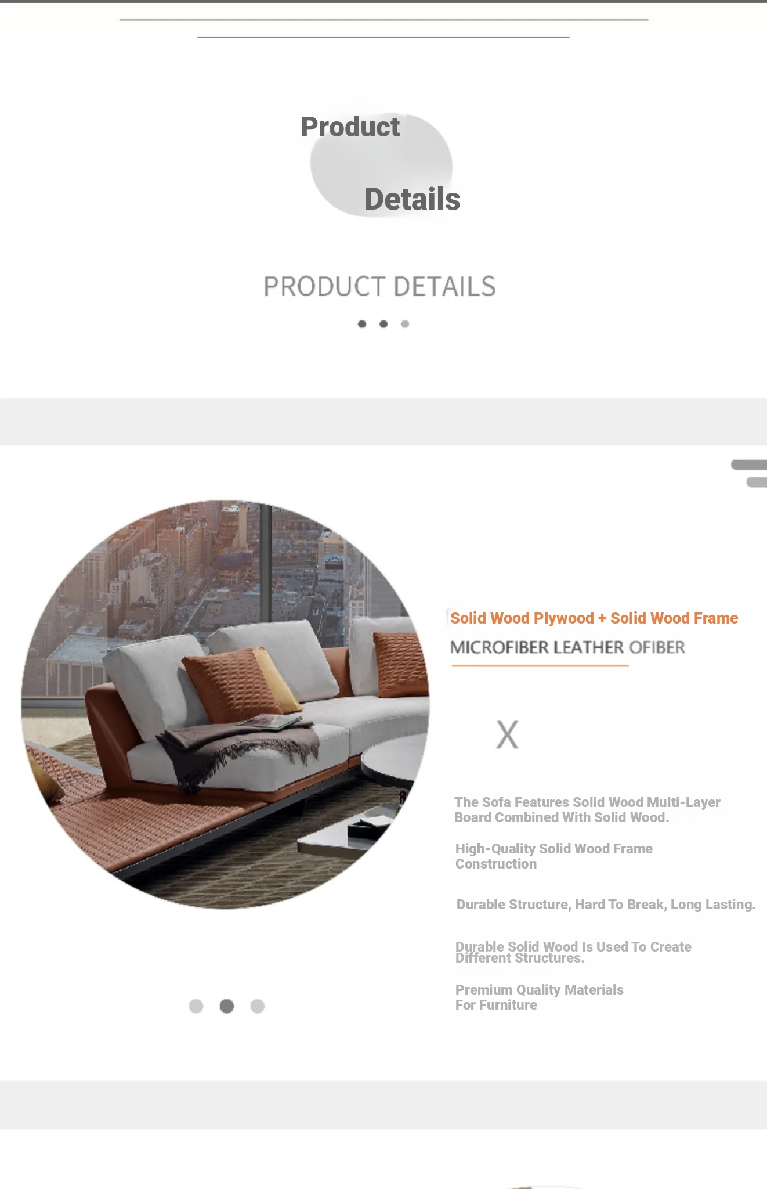Click the bold Details word in the logo

pos(413,199)
